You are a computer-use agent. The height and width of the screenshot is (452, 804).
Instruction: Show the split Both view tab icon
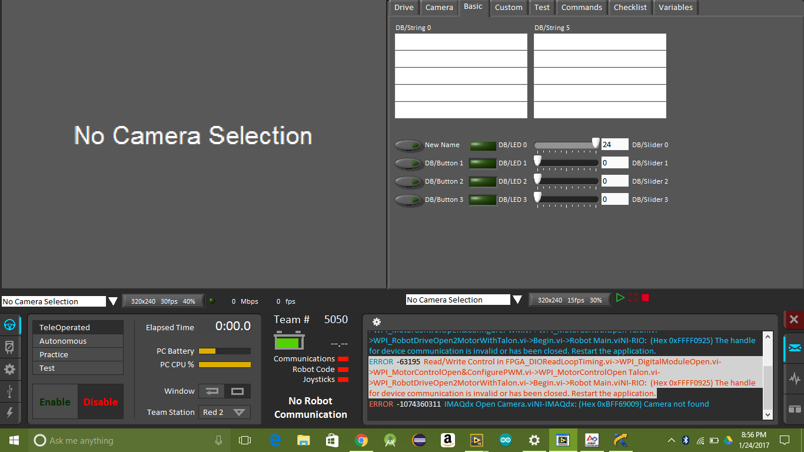click(x=795, y=408)
